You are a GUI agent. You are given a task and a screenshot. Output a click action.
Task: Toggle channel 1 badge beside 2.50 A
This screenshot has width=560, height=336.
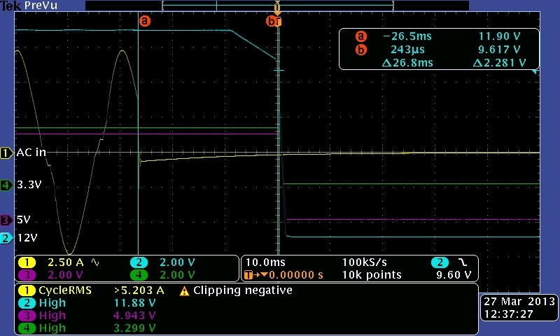26,262
